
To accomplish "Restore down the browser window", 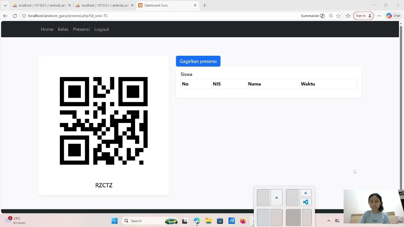I will point(386,5).
